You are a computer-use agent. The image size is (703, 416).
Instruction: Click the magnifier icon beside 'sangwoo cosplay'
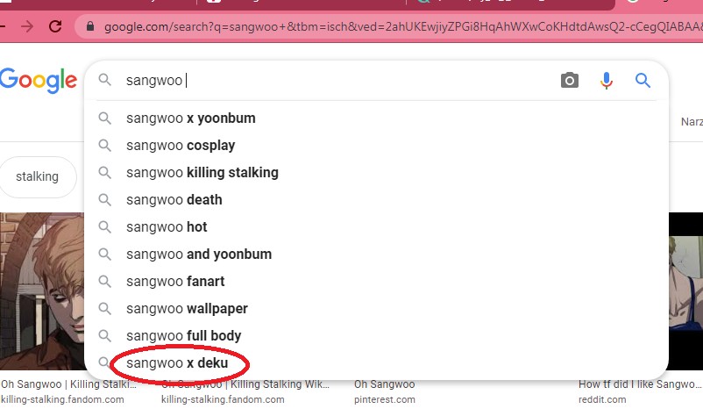(105, 146)
